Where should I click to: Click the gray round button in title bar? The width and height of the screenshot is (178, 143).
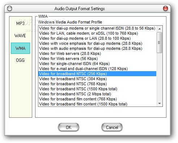[9, 9]
